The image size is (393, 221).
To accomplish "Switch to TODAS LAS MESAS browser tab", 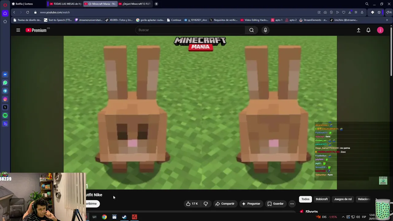I will coord(65,4).
